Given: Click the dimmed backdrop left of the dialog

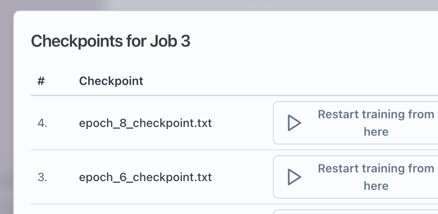Looking at the screenshot, I should (6, 125).
